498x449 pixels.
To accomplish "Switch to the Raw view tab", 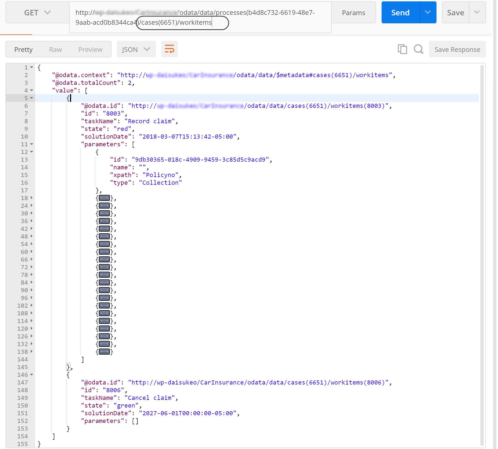I will click(x=55, y=49).
